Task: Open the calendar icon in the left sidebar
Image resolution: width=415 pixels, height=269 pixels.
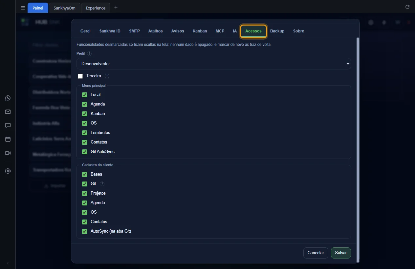Action: (x=8, y=139)
